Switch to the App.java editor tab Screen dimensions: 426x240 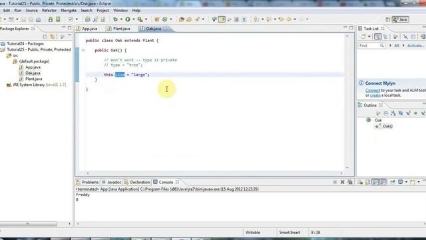click(x=87, y=29)
